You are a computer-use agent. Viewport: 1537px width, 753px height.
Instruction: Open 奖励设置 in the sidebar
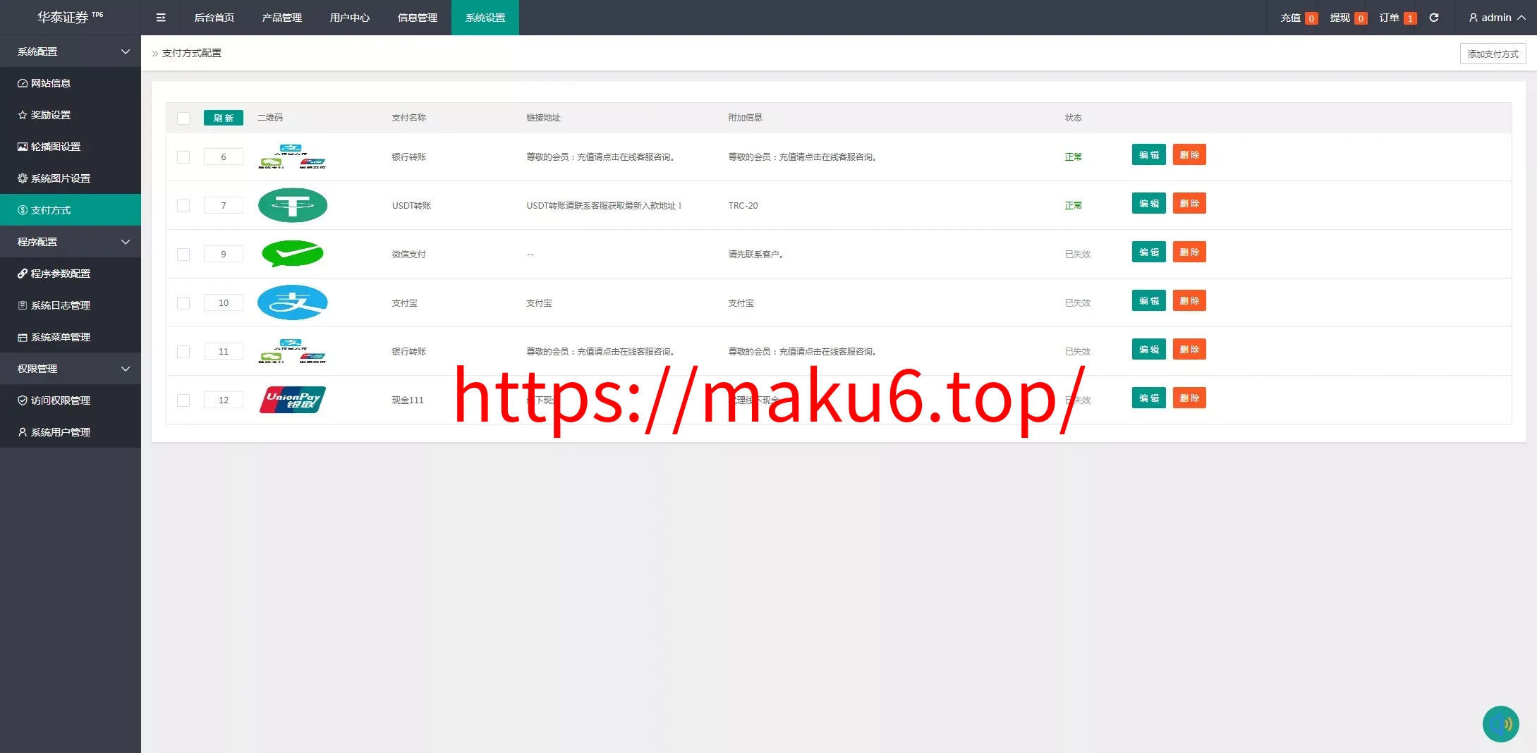pos(71,115)
